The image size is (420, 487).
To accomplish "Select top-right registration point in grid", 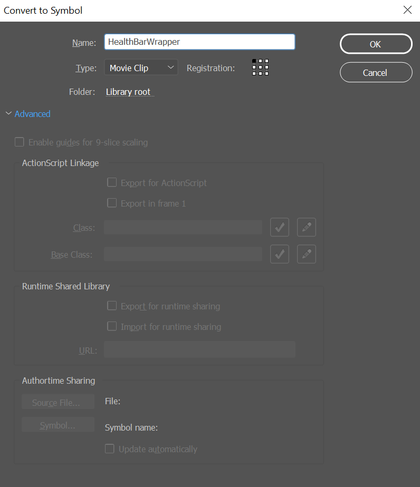I will pos(267,61).
